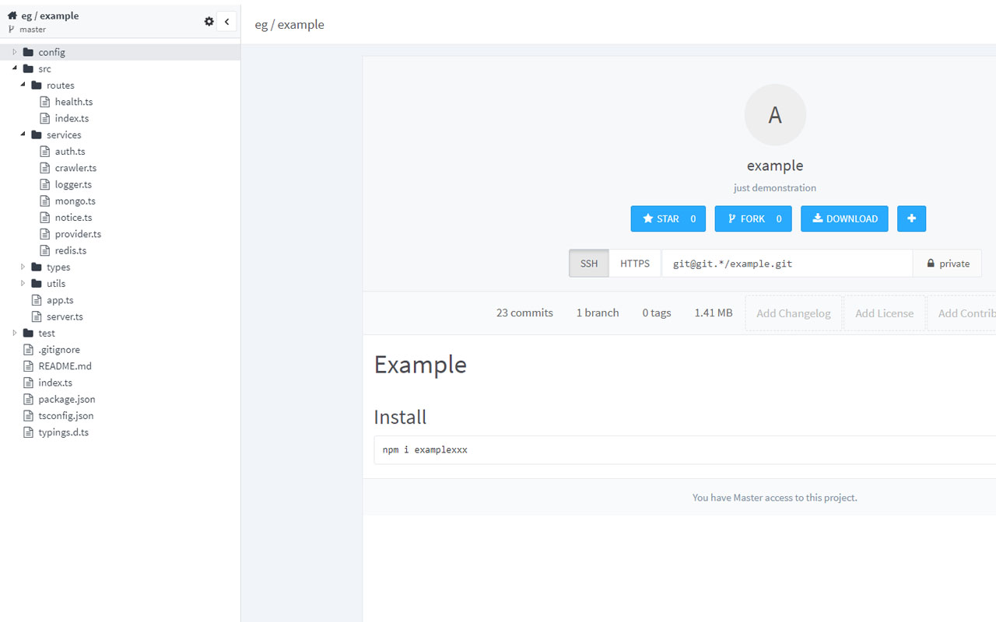The width and height of the screenshot is (996, 622).
Task: Click file icon next to logger.ts
Action: coord(45,184)
